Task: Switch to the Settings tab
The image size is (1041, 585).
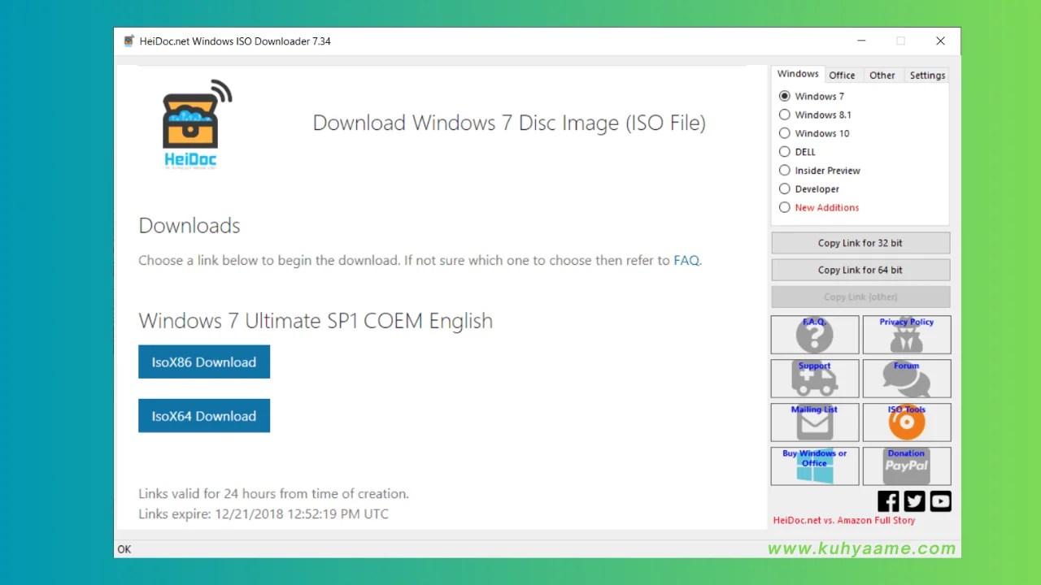Action: pyautogui.click(x=927, y=76)
